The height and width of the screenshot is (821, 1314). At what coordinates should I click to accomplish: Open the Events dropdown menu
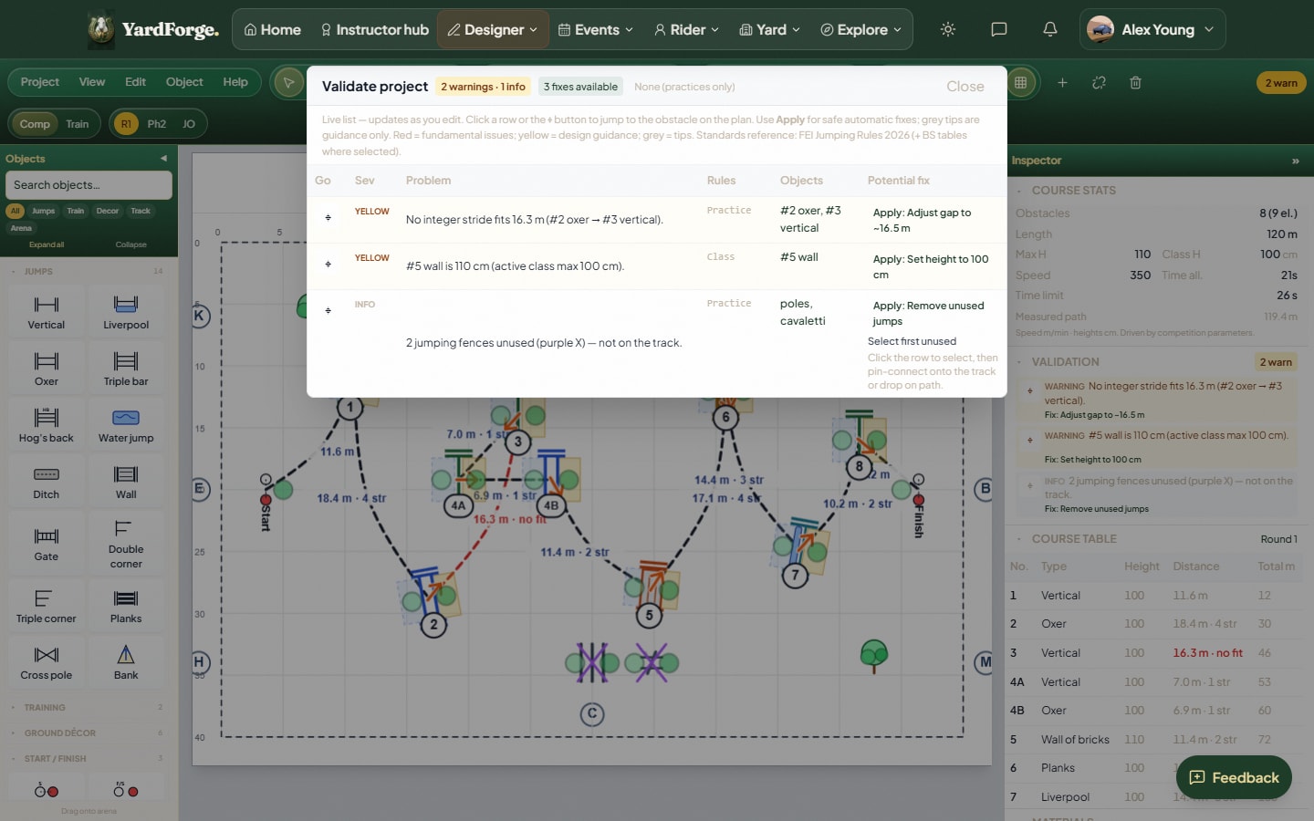tap(596, 29)
